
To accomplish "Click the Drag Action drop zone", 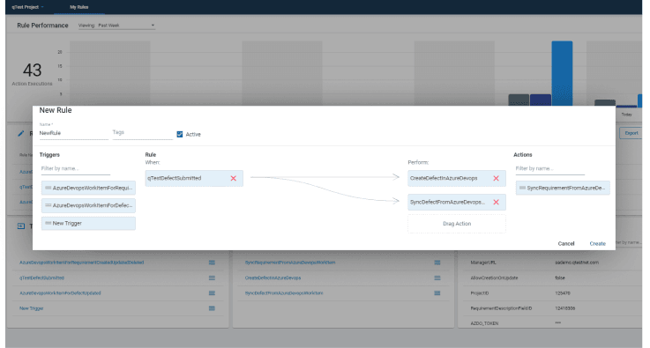I will 457,224.
